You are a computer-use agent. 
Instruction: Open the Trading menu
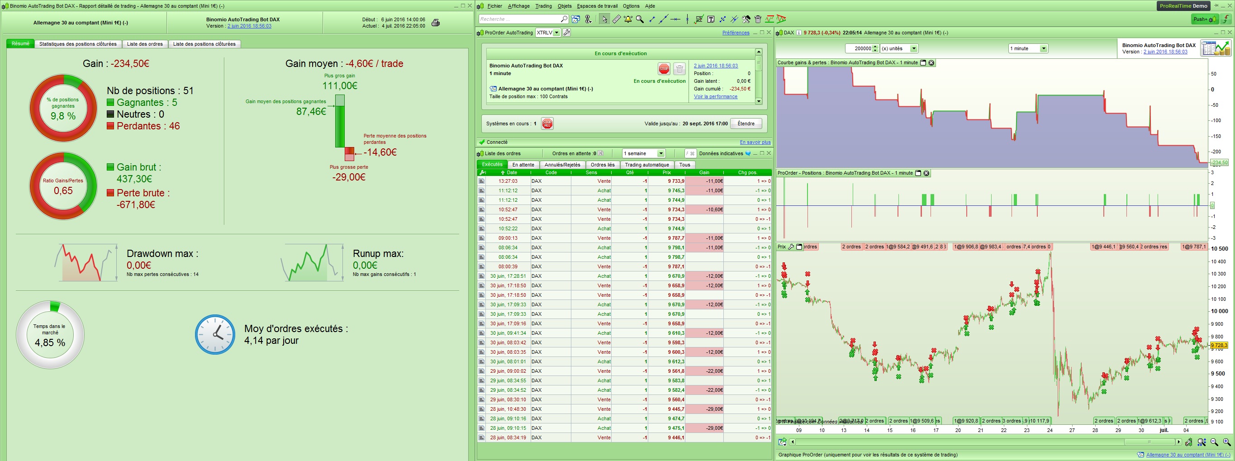coord(543,6)
